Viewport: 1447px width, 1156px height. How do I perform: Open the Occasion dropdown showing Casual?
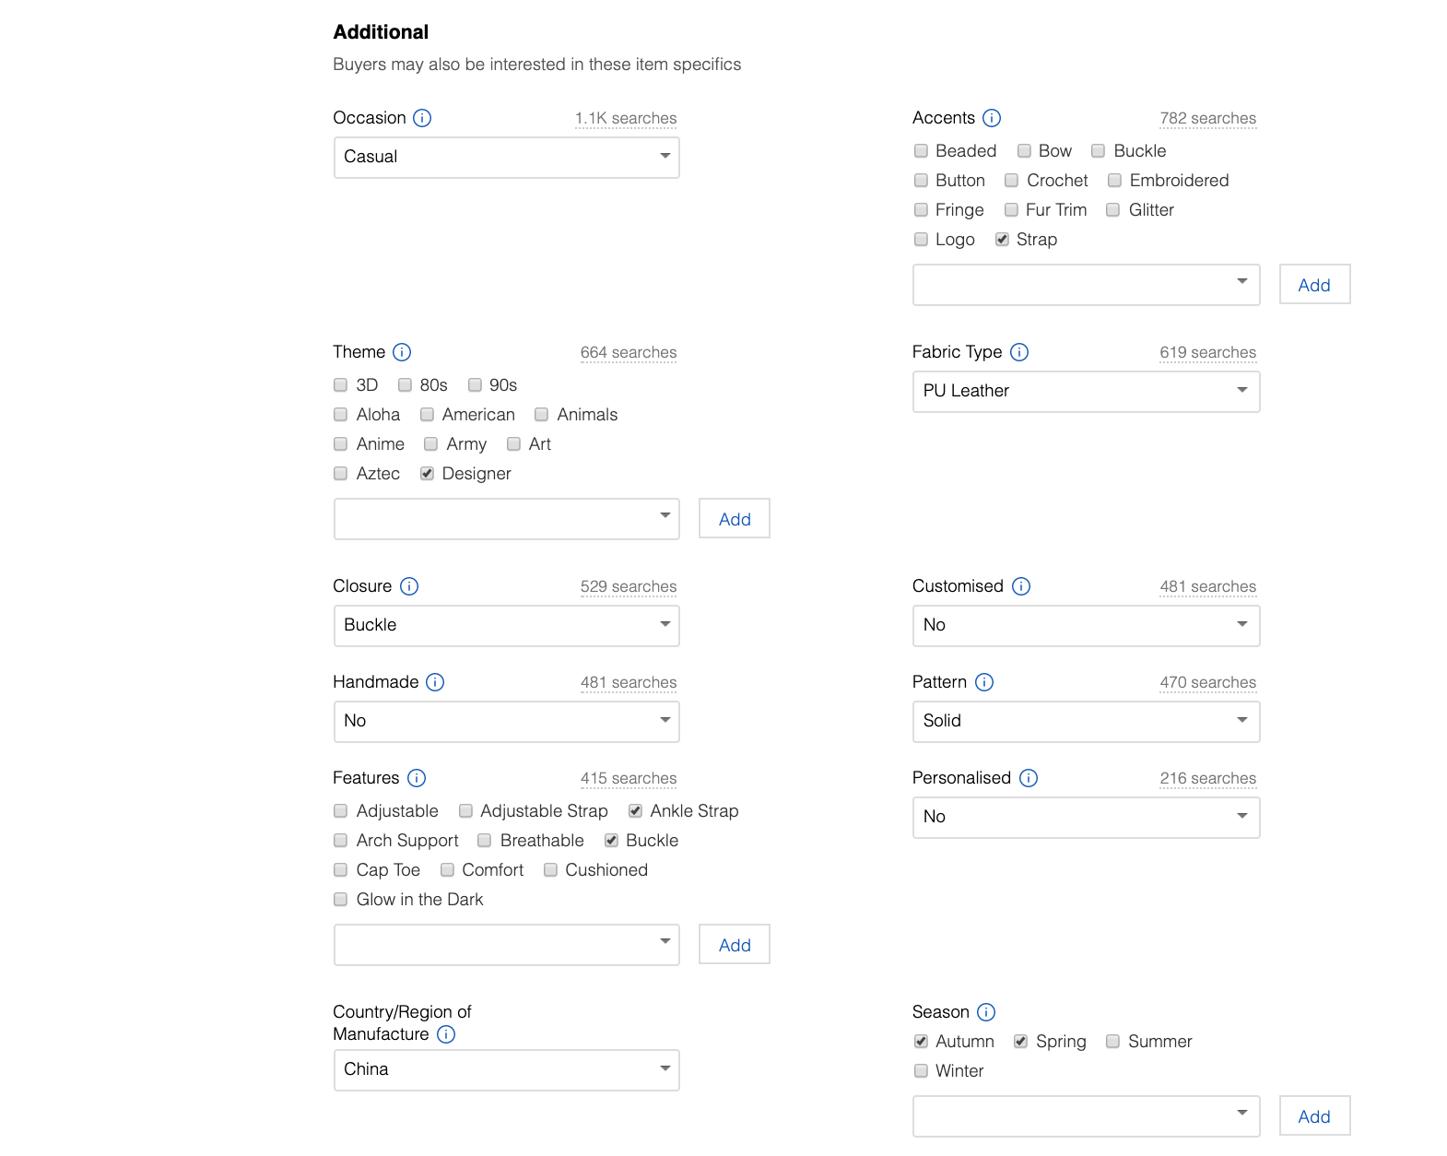point(506,158)
